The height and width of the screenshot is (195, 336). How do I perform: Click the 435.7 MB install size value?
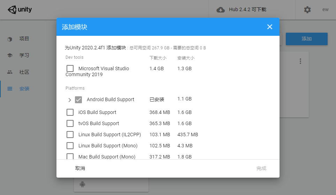(x=188, y=135)
